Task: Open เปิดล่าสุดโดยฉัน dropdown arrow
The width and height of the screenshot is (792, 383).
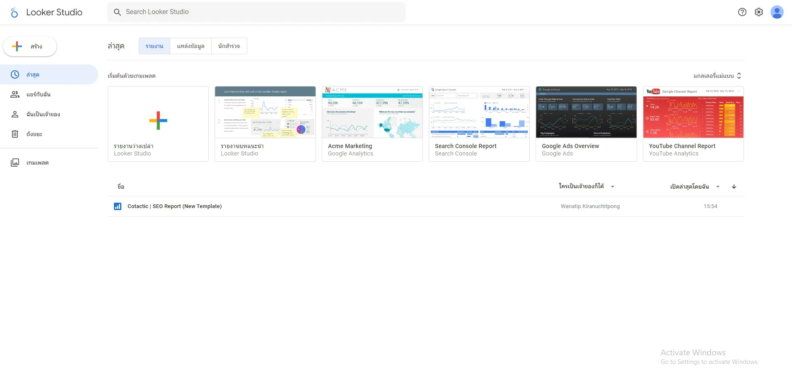Action: click(x=718, y=187)
